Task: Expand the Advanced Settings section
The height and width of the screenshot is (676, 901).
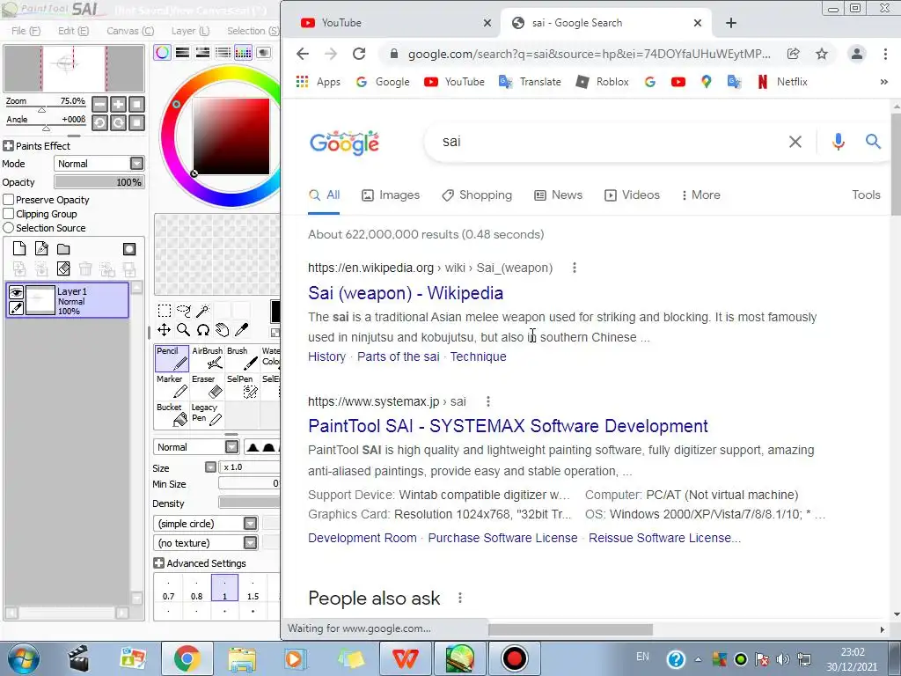Action: tap(159, 563)
